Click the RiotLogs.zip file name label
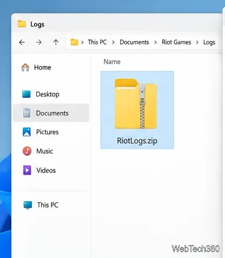 coord(137,141)
